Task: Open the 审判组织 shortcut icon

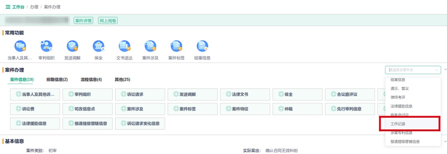Action: pos(46,46)
